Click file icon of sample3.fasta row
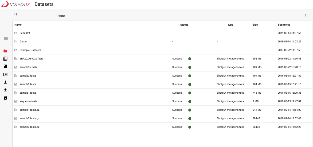The height and width of the screenshot is (147, 313). click(x=15, y=76)
